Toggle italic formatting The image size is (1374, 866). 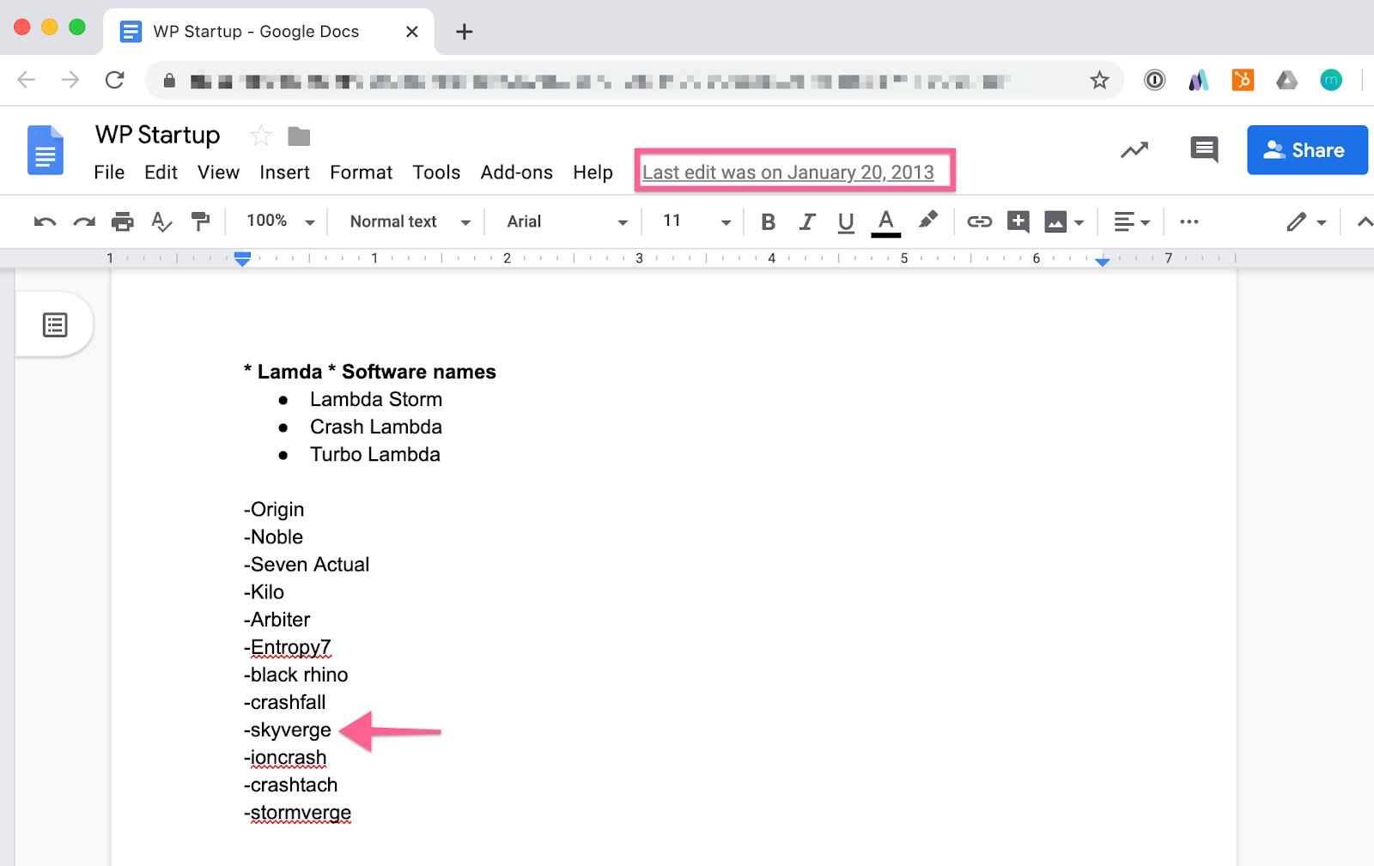(807, 222)
